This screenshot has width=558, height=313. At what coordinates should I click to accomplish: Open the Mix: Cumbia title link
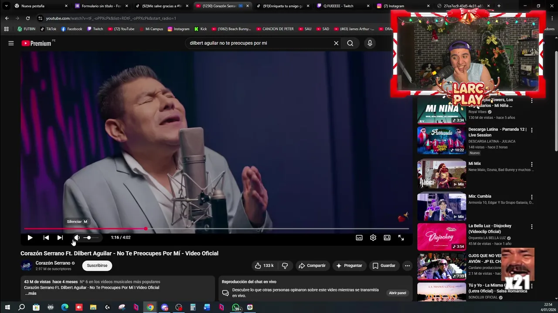coord(480,196)
